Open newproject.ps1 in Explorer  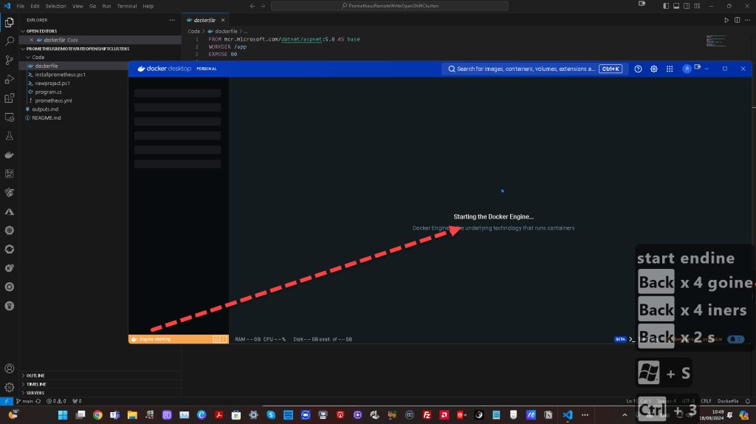point(52,83)
